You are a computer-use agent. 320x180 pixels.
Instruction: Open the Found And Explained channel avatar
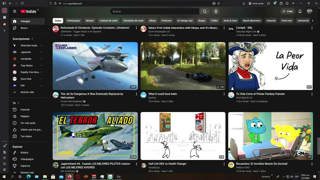(55, 95)
